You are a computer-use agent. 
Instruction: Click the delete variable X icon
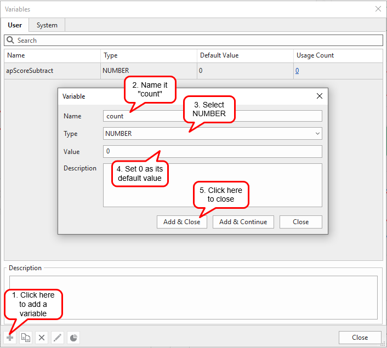[42, 338]
